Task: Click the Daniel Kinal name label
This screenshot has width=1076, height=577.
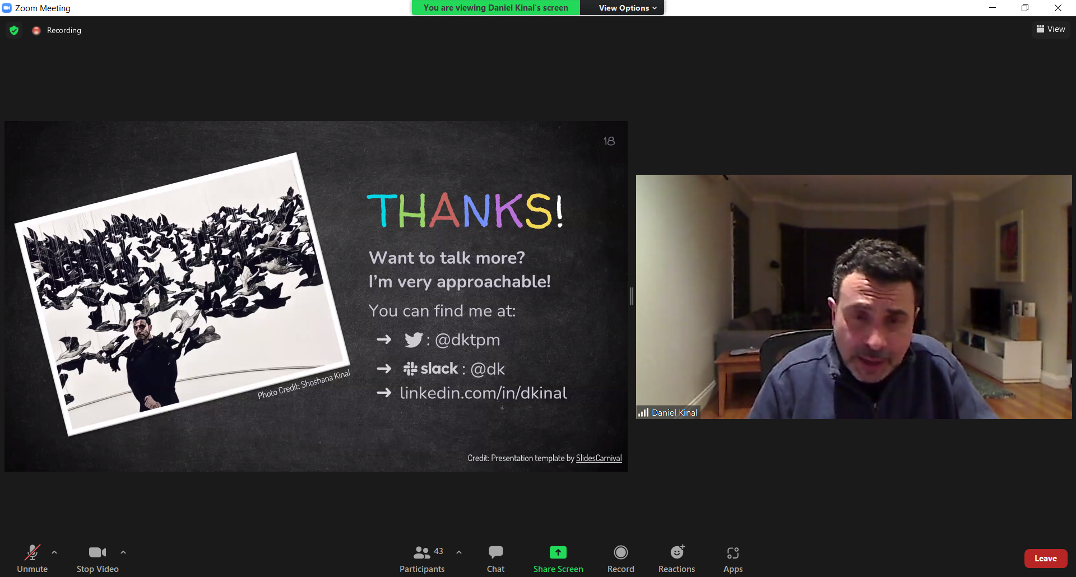Action: [675, 413]
